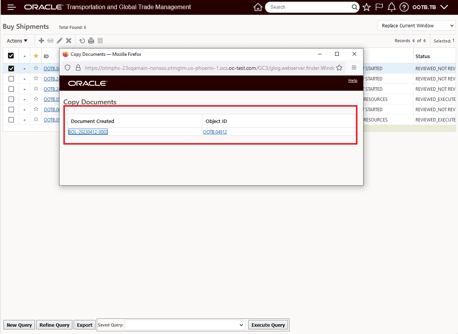This screenshot has height=334, width=458.
Task: Click the gold star in table header
Action: pos(36,56)
